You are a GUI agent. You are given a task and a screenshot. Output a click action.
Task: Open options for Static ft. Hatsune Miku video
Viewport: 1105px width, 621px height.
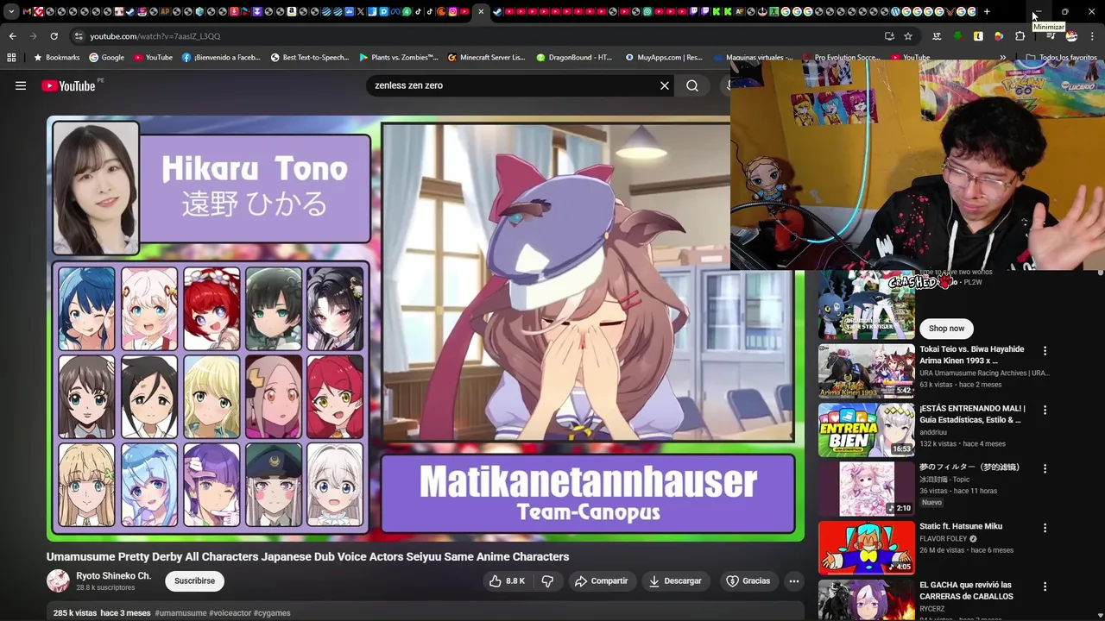click(x=1045, y=528)
